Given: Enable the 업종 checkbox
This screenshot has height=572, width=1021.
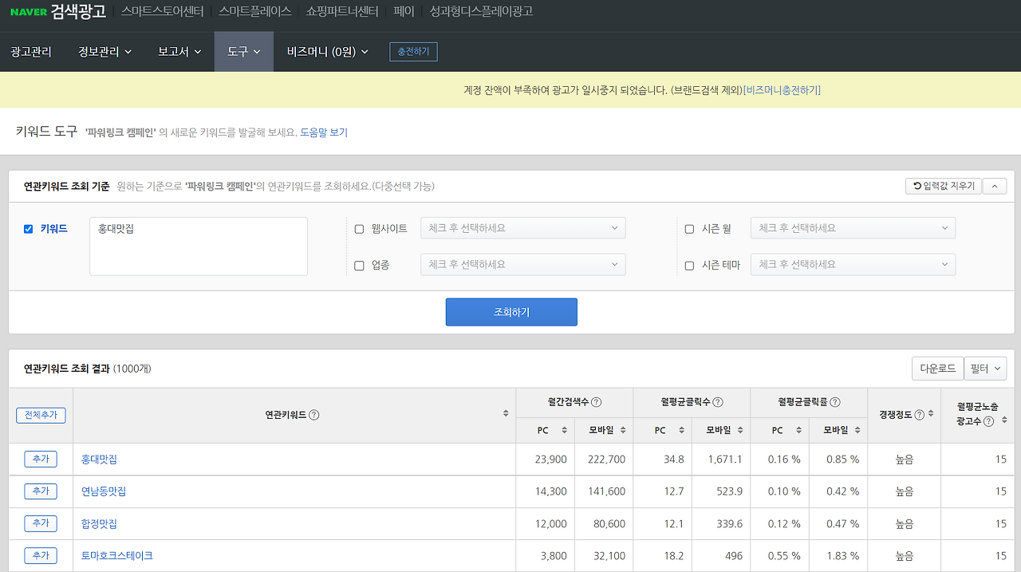Looking at the screenshot, I should coord(359,266).
